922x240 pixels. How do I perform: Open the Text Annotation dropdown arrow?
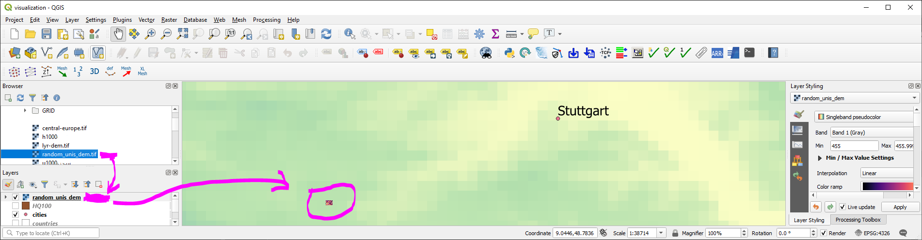pos(560,34)
